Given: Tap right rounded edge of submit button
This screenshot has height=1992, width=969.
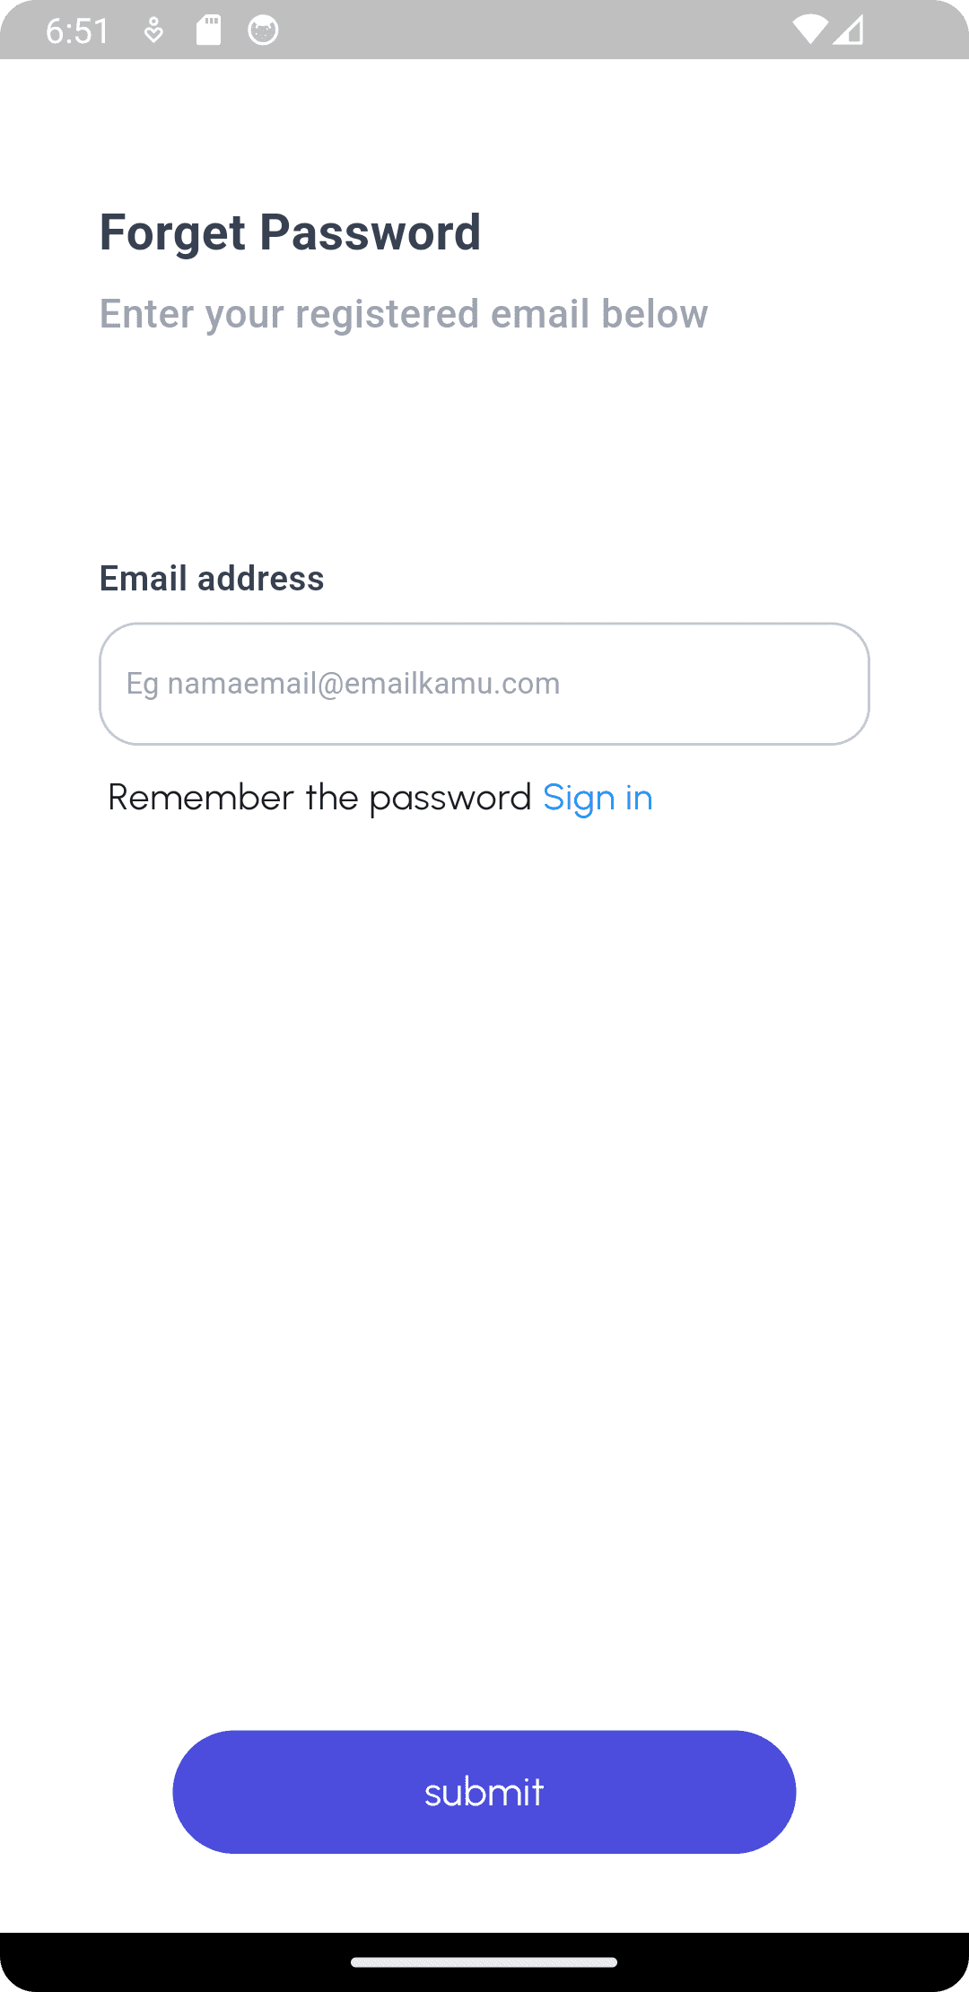Looking at the screenshot, I should click(x=767, y=1792).
